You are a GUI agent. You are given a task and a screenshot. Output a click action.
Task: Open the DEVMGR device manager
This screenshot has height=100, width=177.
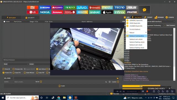(159, 17)
